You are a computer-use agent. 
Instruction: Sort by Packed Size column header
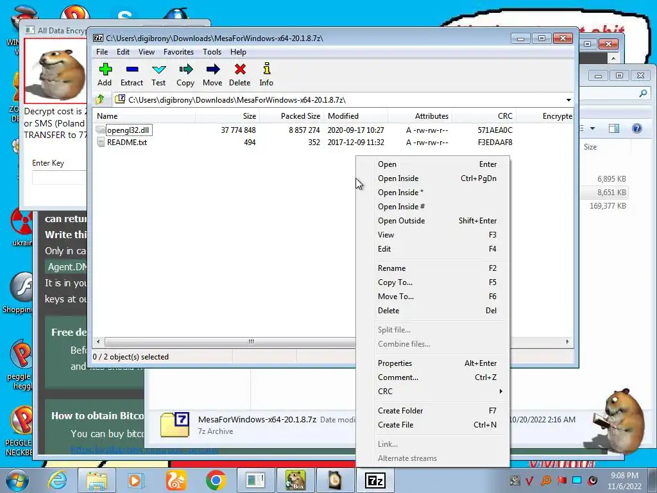[292, 116]
